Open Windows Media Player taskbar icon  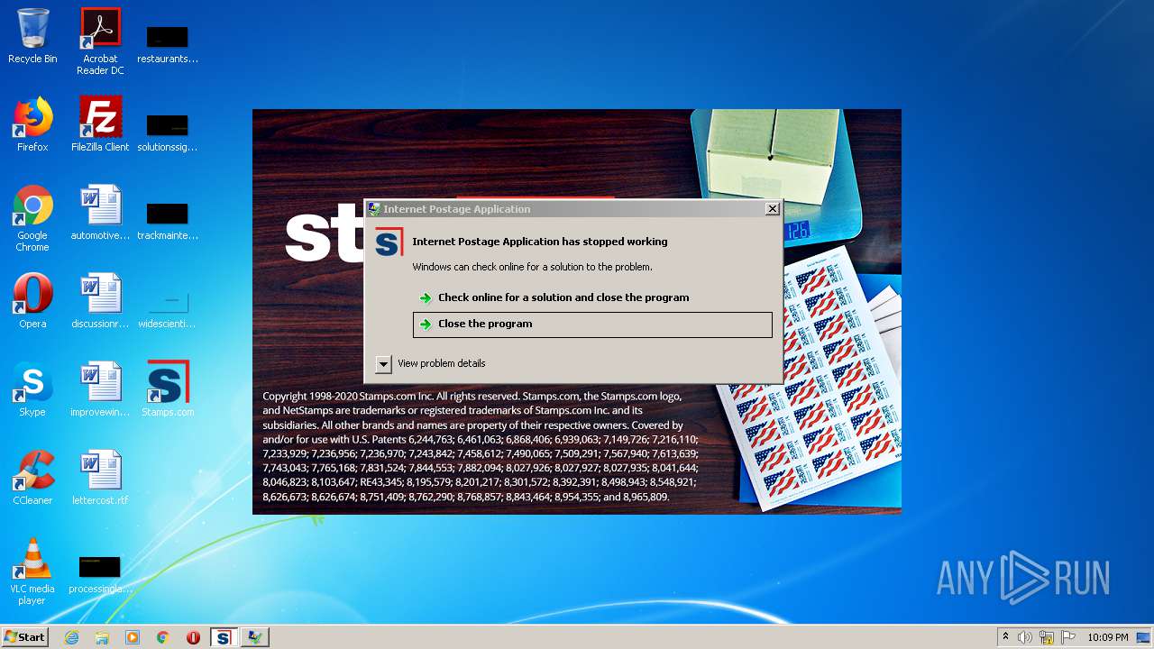pyautogui.click(x=133, y=637)
